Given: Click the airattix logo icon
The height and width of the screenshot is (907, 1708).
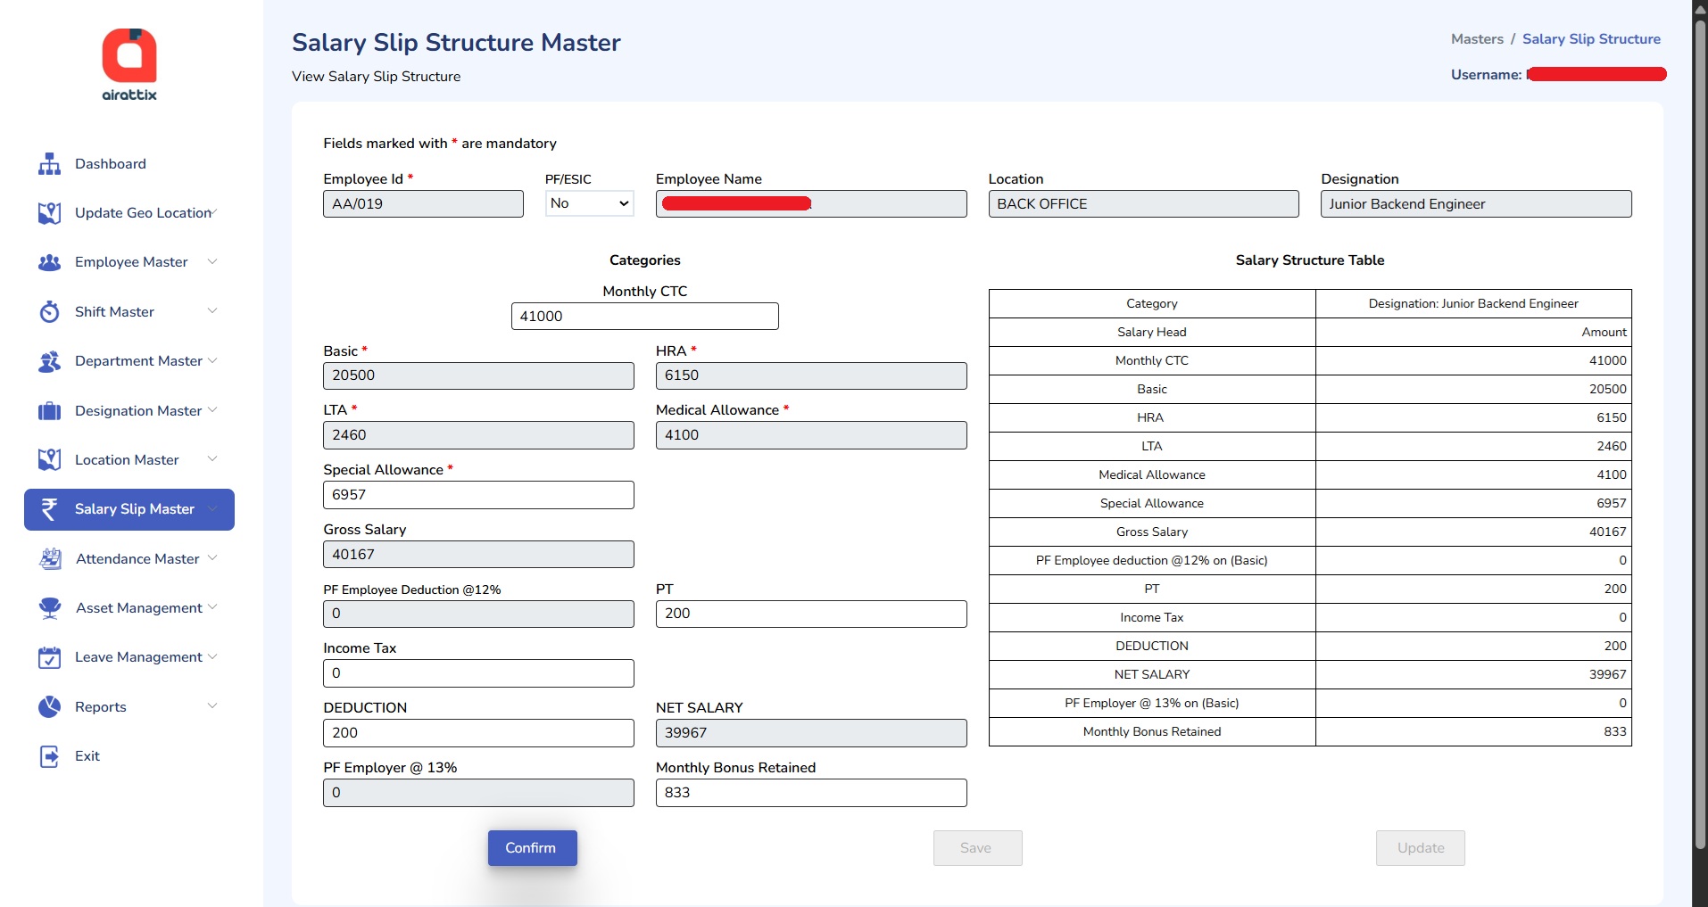Looking at the screenshot, I should (129, 56).
